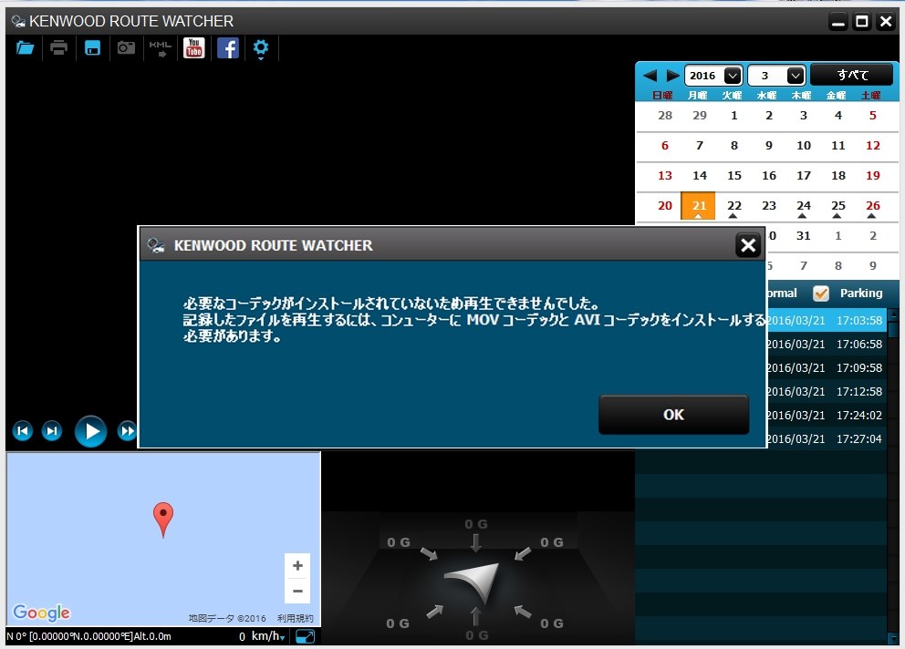This screenshot has height=649, width=905.
Task: Toggle the Parking checkbox
Action: point(821,294)
